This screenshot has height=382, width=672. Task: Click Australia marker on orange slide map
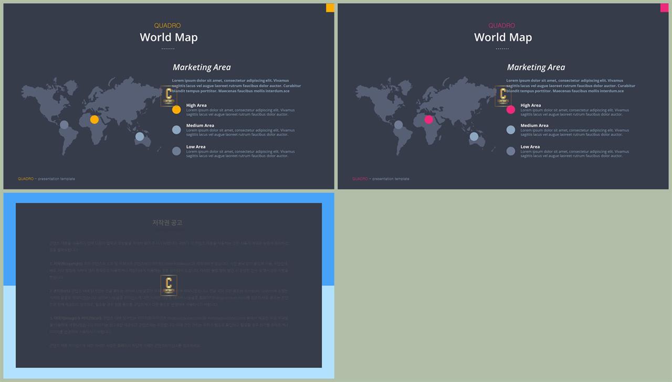pyautogui.click(x=140, y=136)
